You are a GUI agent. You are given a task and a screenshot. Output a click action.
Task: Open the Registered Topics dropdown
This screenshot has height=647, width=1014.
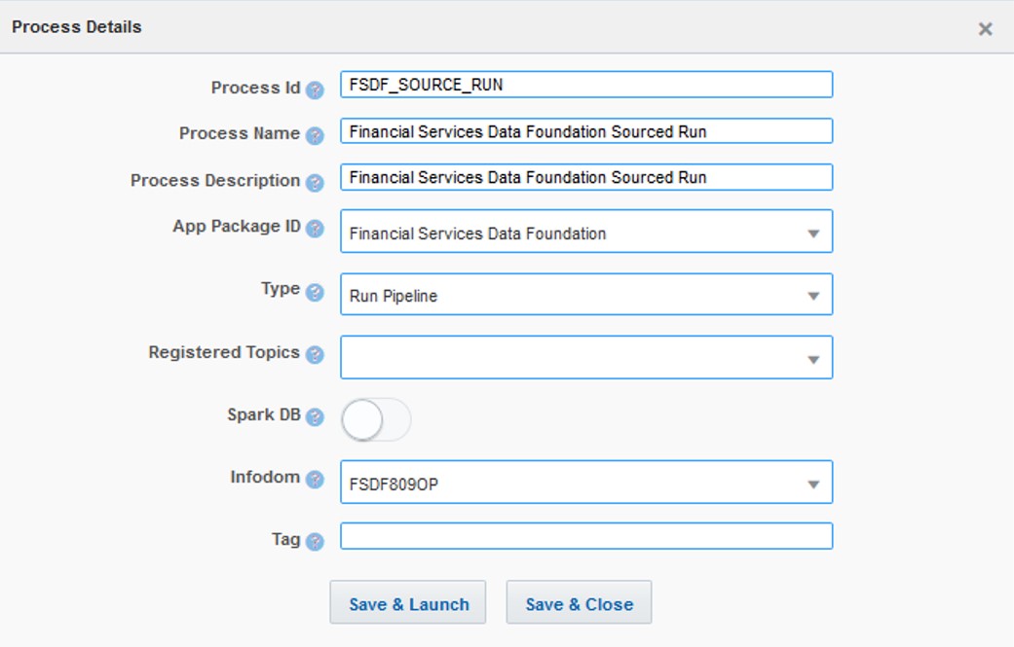click(585, 358)
